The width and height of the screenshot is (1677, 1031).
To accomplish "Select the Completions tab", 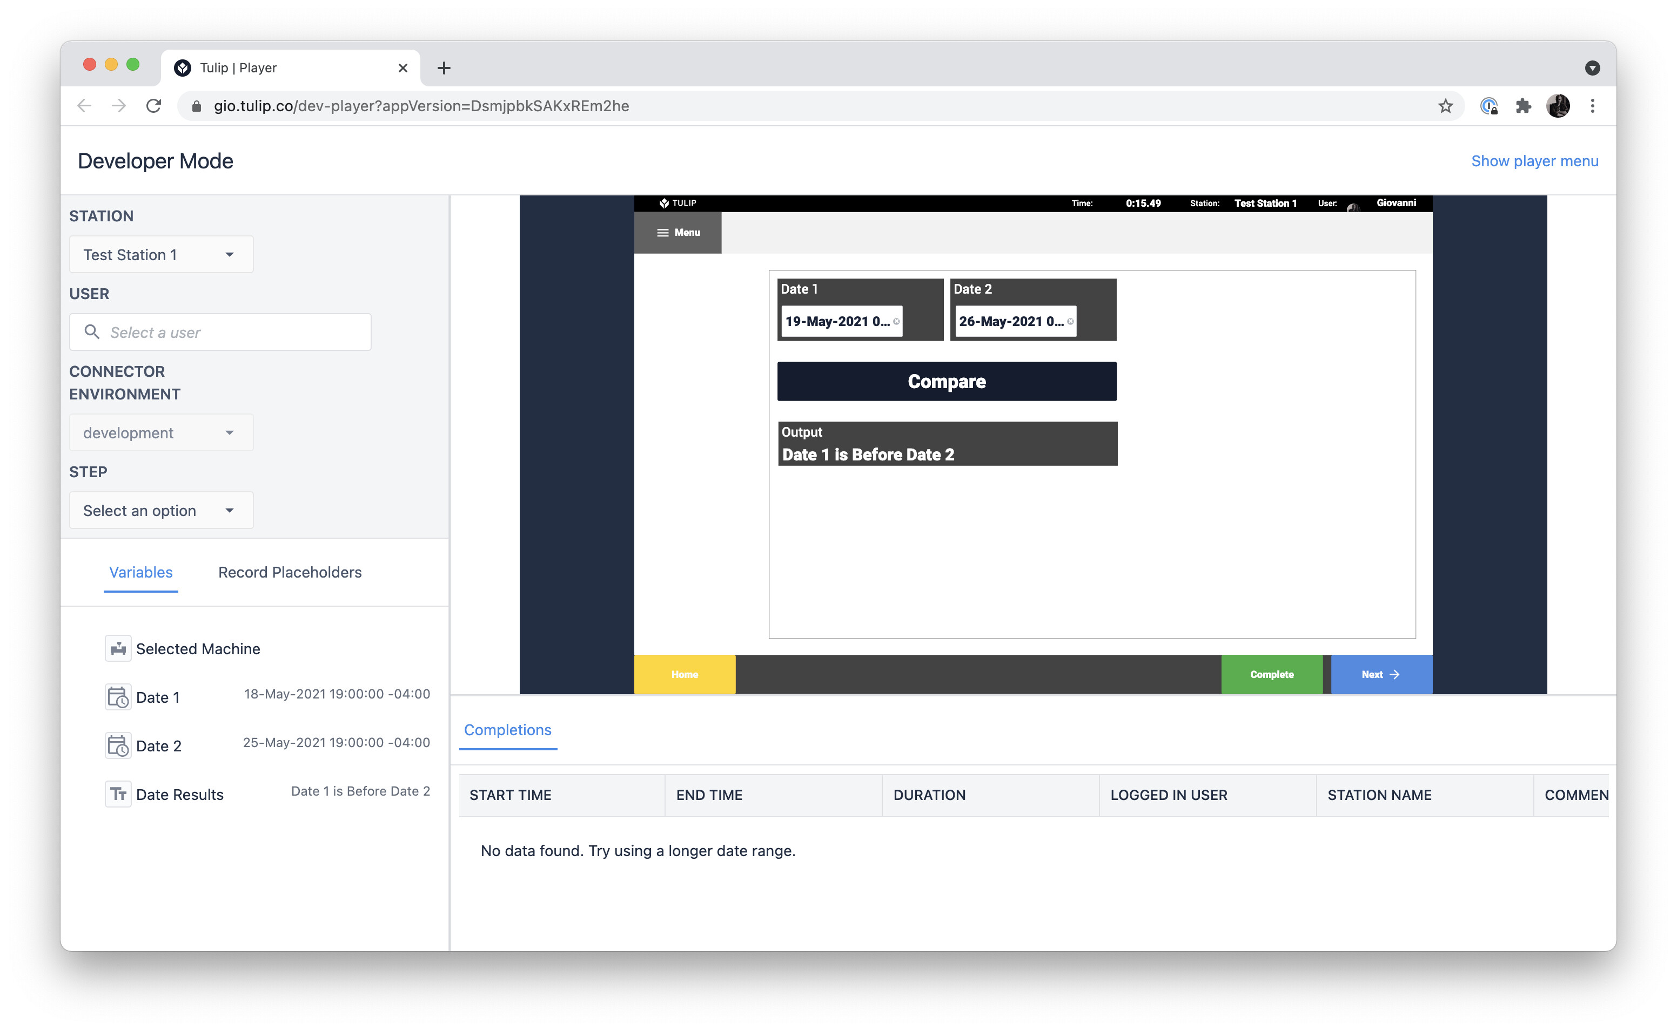I will [x=508, y=730].
